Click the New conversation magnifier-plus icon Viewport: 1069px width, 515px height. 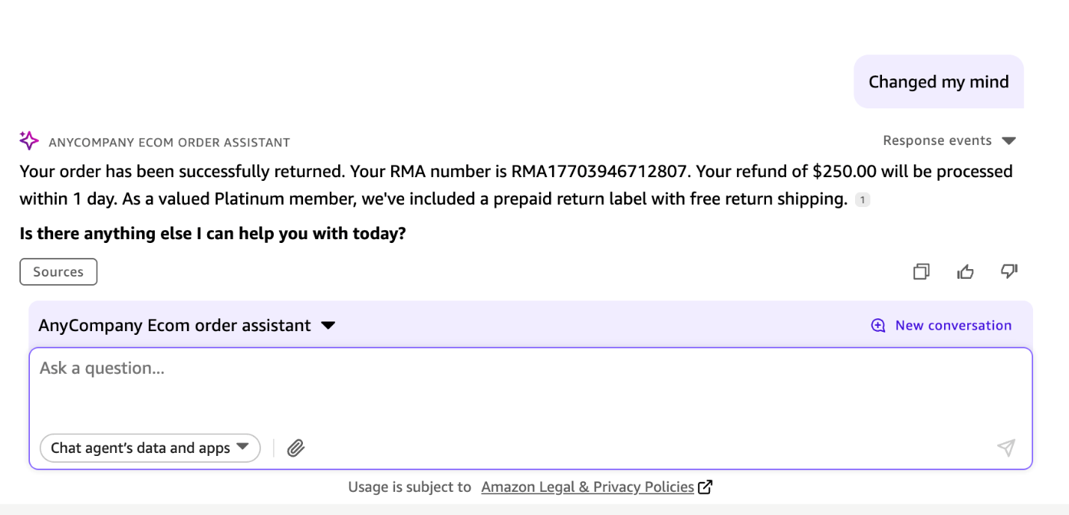coord(878,326)
